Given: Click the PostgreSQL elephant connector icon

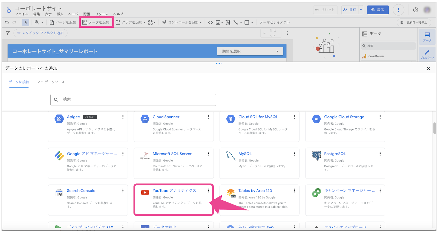Looking at the screenshot, I should tap(316, 155).
